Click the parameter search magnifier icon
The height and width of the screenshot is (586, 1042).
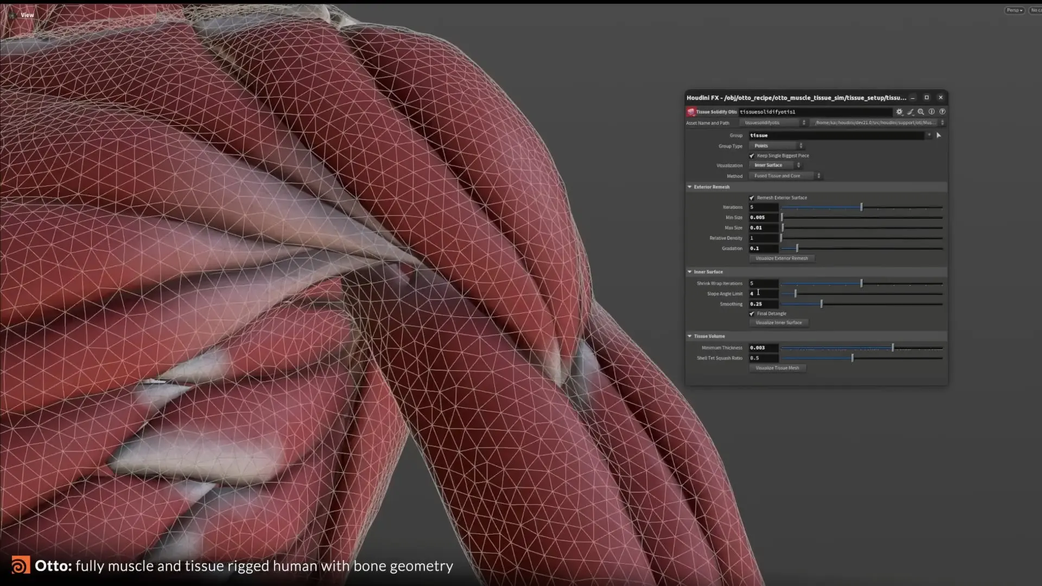pyautogui.click(x=921, y=112)
